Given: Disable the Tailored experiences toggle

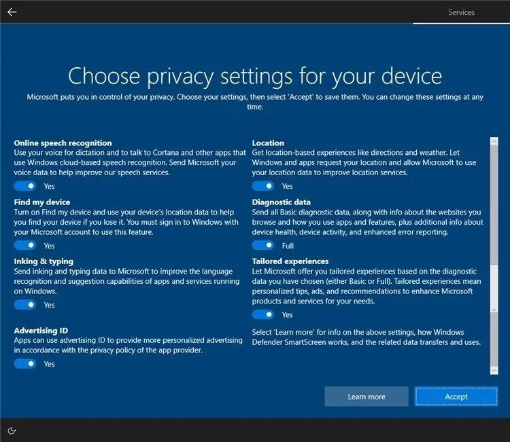Looking at the screenshot, I should (x=262, y=314).
